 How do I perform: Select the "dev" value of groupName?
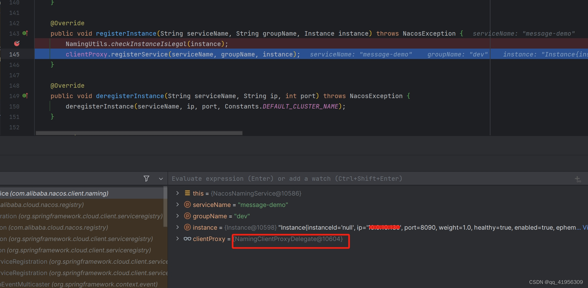[242, 216]
